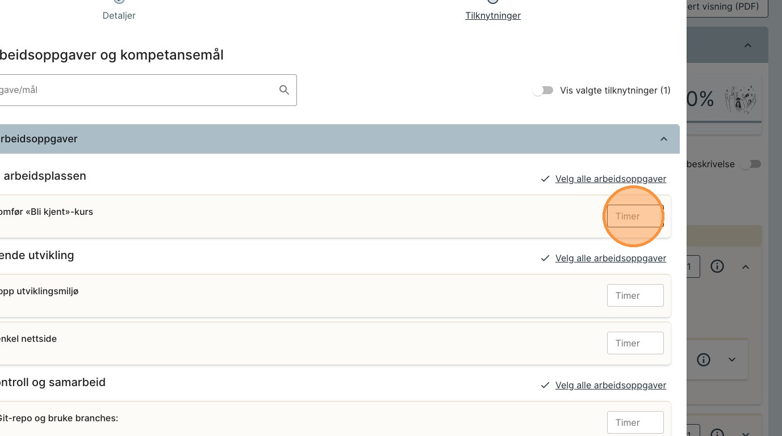Screen dimensions: 782x436
Task: Click the checkmark icon in the utvikling section
Action: [x=545, y=259]
